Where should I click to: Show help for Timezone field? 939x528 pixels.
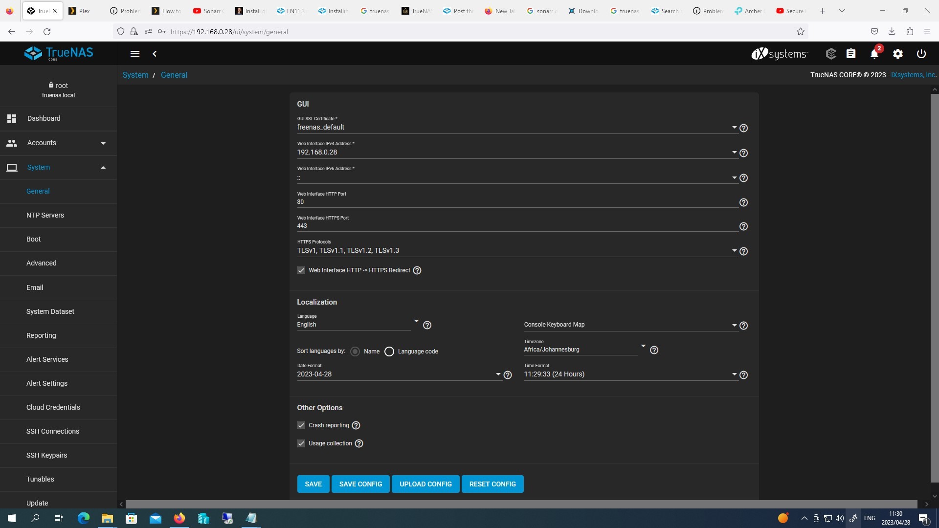click(x=654, y=350)
